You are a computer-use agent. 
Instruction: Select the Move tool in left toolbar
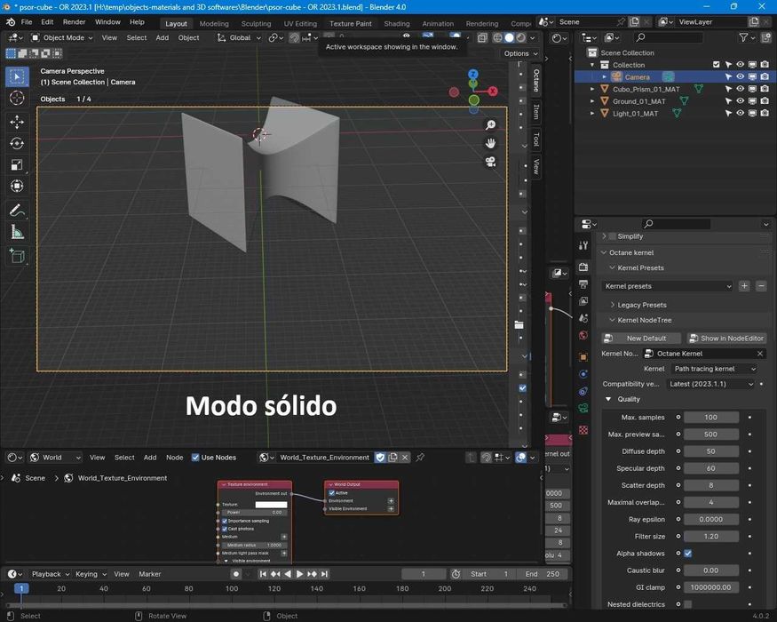tap(17, 122)
